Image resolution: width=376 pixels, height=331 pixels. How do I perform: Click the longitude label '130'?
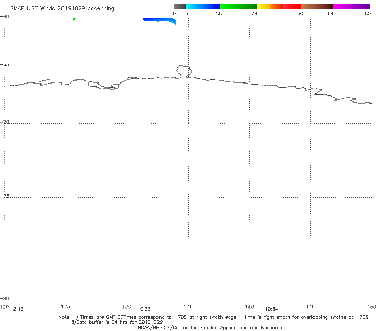tap(127, 306)
